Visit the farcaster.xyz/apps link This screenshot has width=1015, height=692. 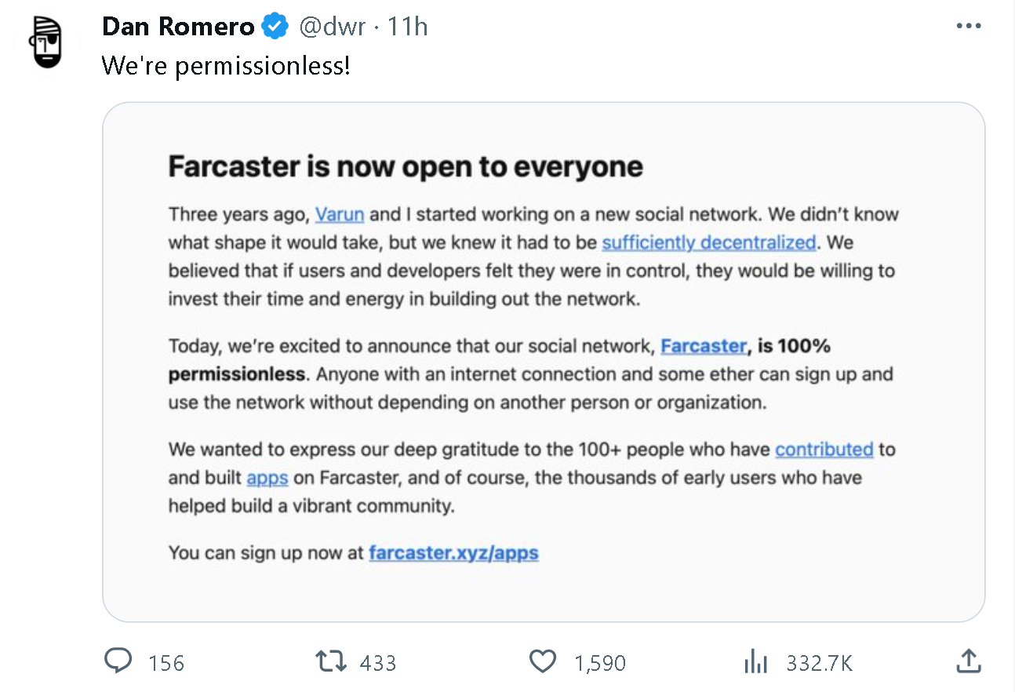tap(453, 553)
